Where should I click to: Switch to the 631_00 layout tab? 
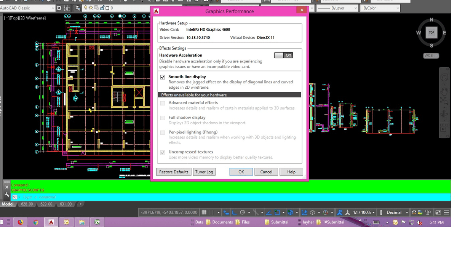pyautogui.click(x=65, y=204)
